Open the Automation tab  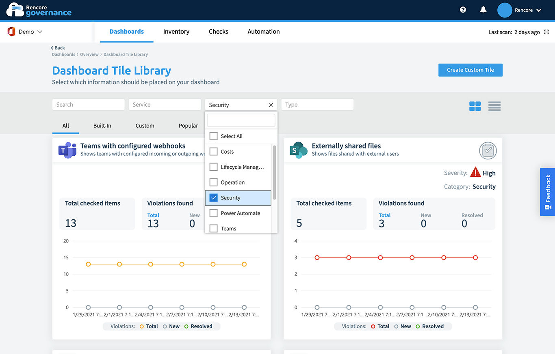[x=264, y=32]
